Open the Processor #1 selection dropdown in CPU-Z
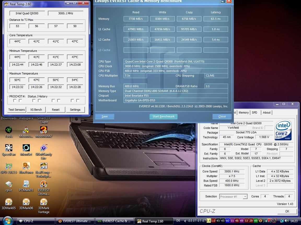 click(x=233, y=197)
